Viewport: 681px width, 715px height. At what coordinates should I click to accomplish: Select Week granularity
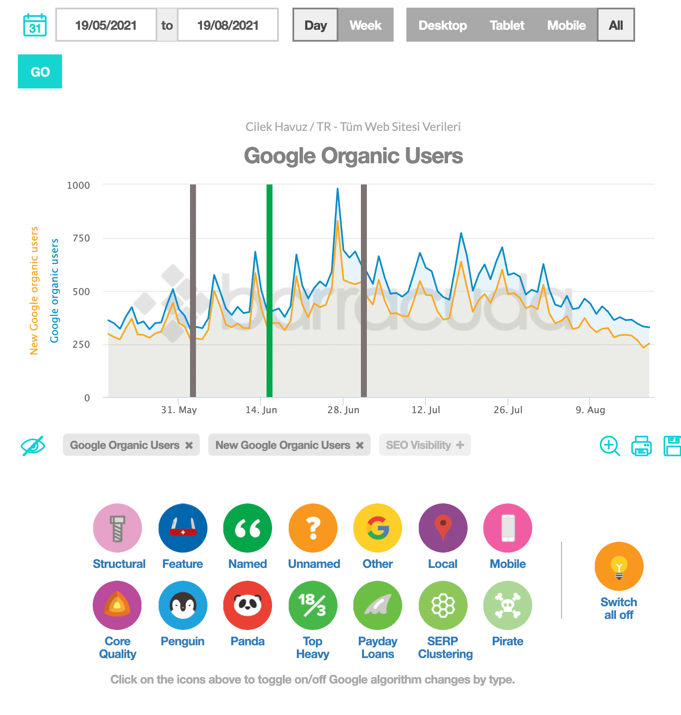[366, 25]
